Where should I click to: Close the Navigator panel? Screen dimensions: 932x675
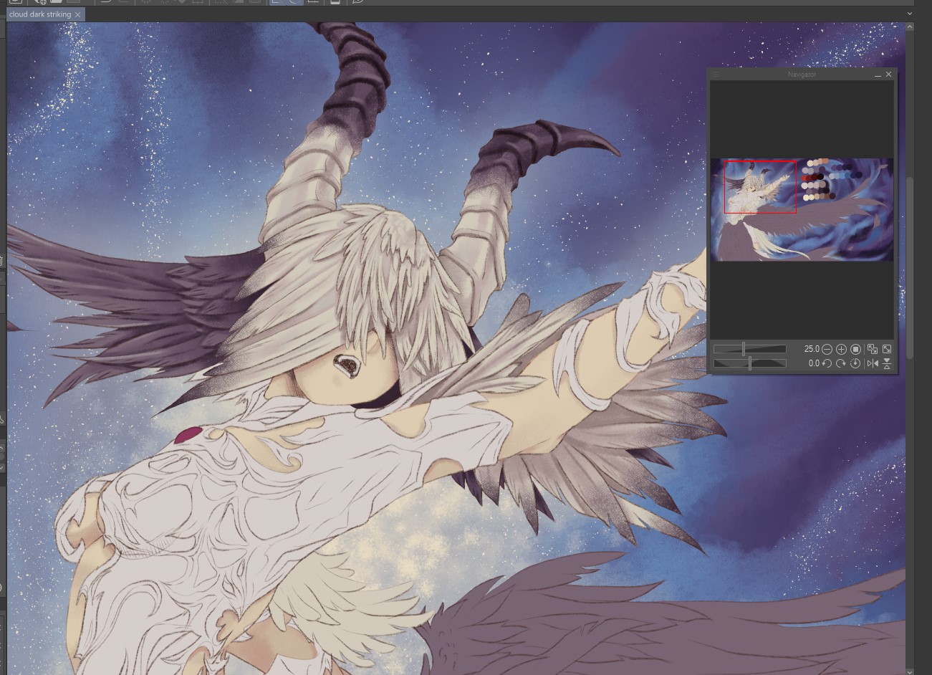[889, 74]
